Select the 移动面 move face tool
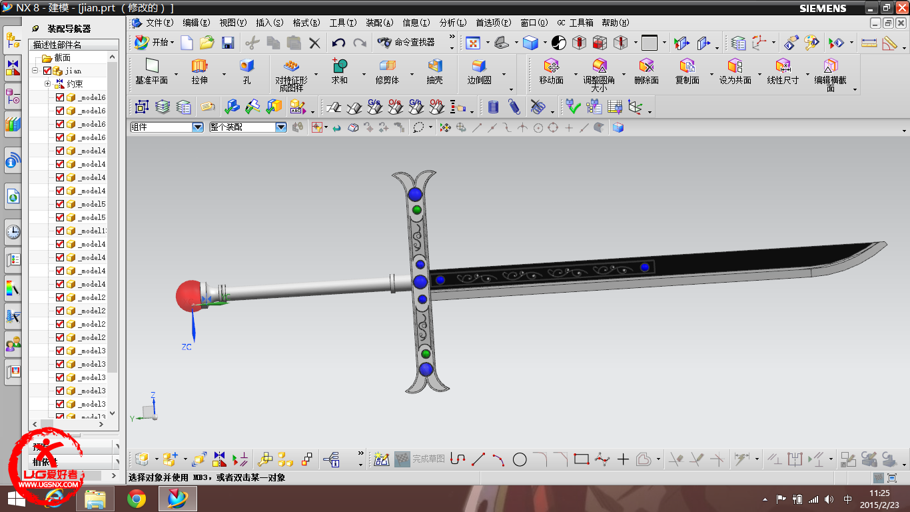This screenshot has width=910, height=512. (551, 72)
